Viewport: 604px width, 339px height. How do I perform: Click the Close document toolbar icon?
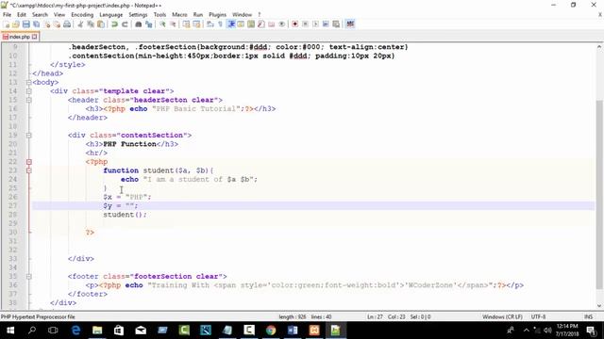[x=46, y=24]
